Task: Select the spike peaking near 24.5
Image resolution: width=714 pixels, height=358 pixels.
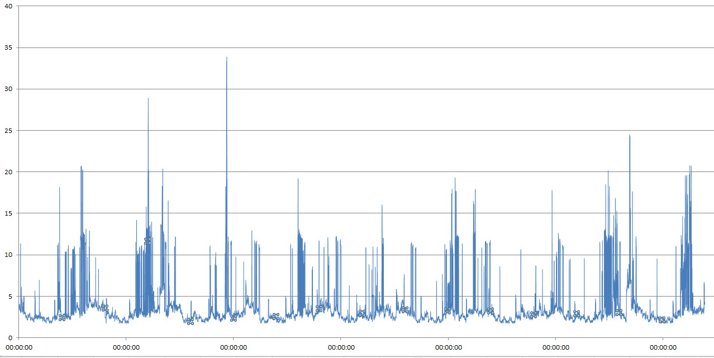Action: (x=630, y=135)
